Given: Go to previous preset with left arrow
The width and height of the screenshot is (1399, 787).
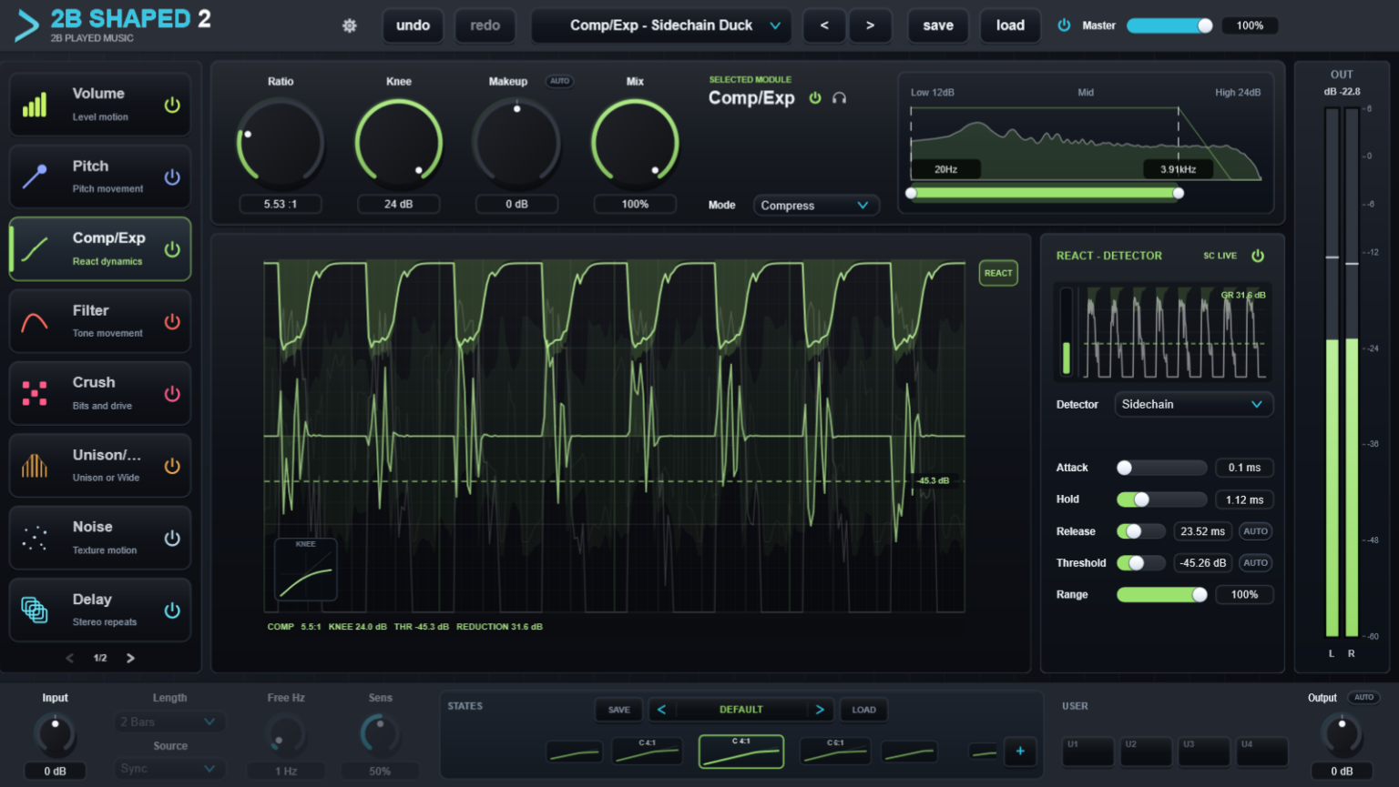Looking at the screenshot, I should (x=824, y=25).
